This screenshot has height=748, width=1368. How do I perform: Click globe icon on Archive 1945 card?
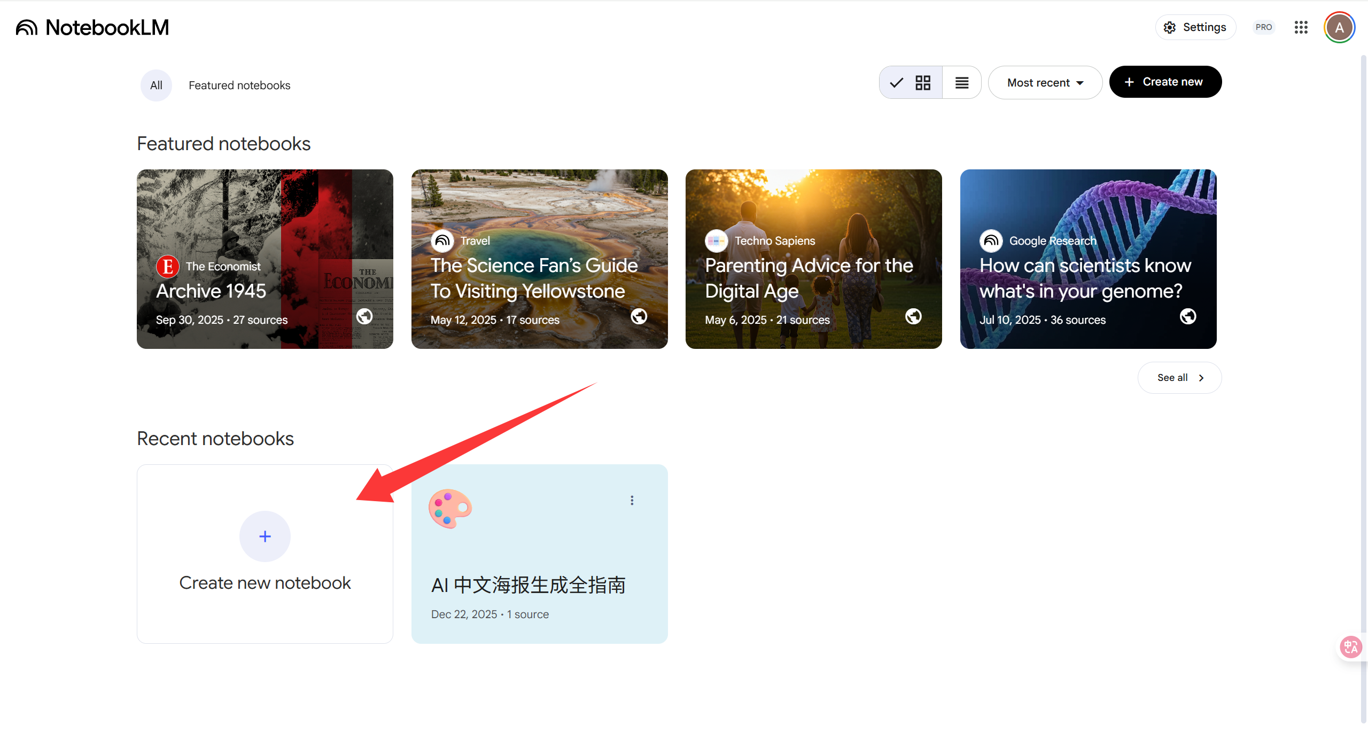[x=364, y=316]
